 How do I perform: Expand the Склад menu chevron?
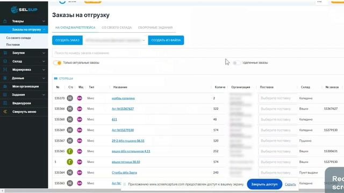pos(44,61)
